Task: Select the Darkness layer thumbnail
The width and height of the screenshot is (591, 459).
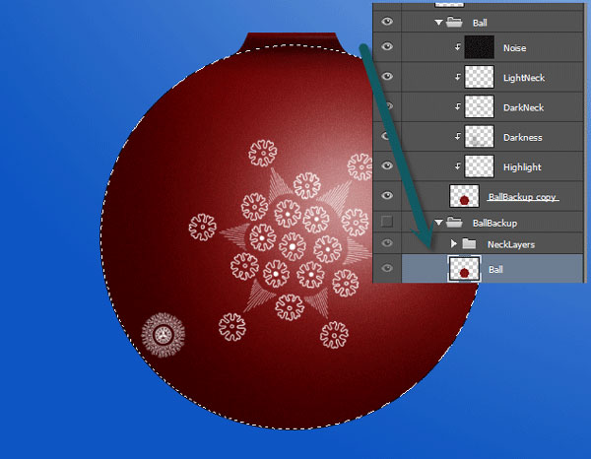Action: (479, 136)
